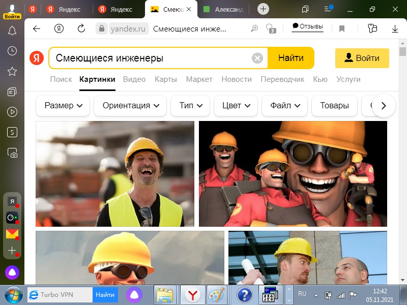Open Yandex Mail envelope icon
407x305 pixels.
point(12,234)
